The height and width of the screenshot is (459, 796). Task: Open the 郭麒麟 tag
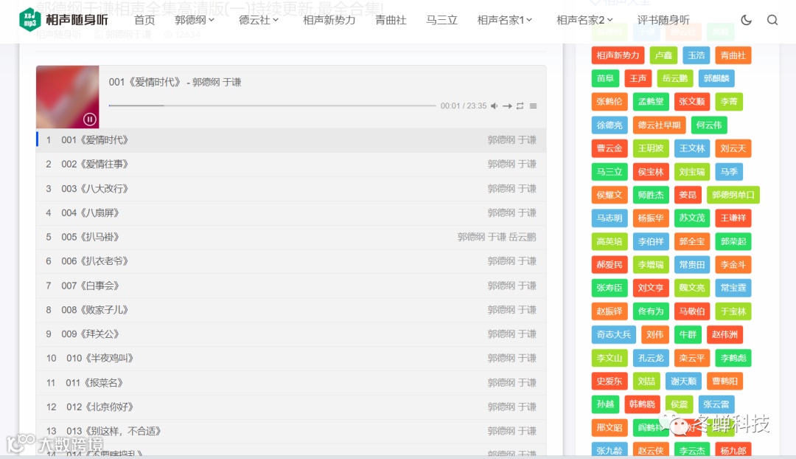tap(716, 78)
